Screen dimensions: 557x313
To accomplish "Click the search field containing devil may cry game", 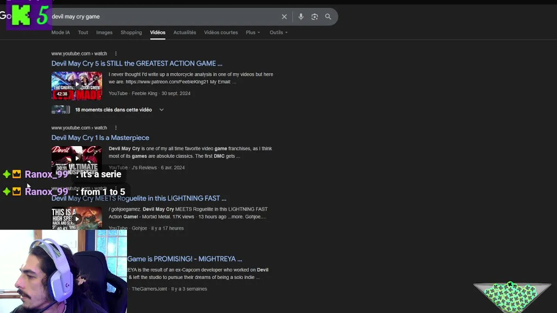I will 165,17.
